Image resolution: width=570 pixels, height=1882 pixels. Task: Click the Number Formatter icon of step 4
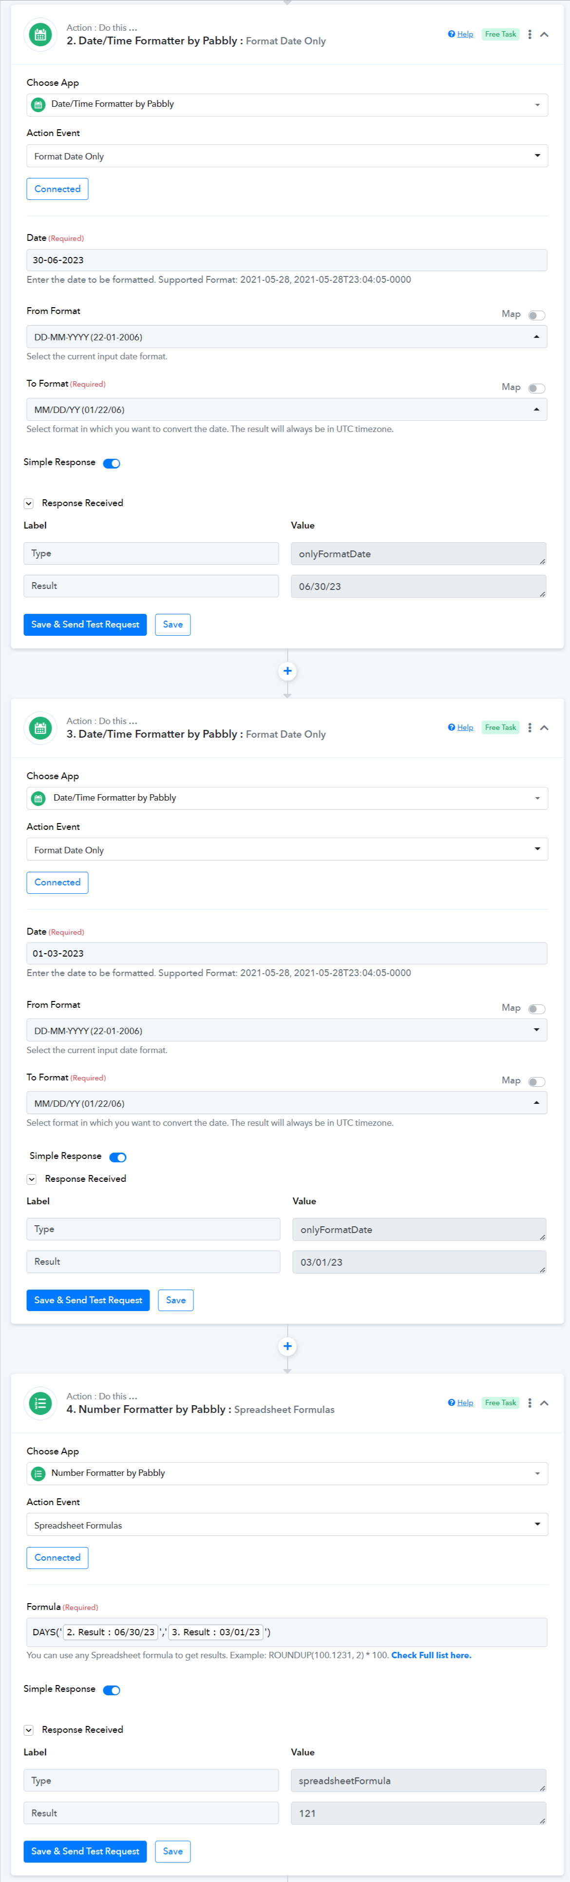41,1403
